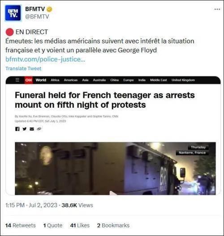
Task: Open the Middle East section in the CNN nav
Action: coord(159,80)
